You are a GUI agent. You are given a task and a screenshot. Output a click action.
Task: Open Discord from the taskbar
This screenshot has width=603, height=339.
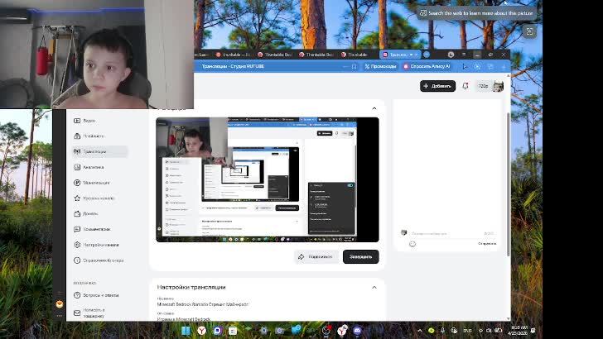(x=357, y=330)
